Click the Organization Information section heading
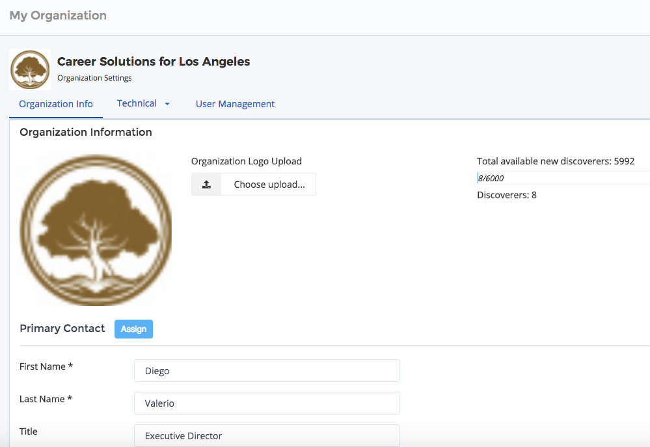The height and width of the screenshot is (447, 650). [x=86, y=132]
